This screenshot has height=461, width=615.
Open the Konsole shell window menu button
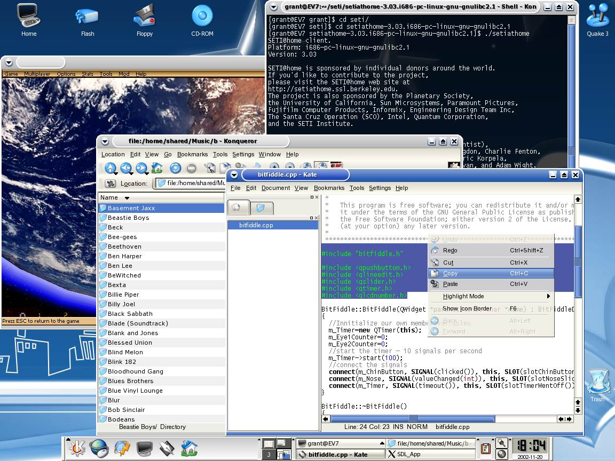click(x=274, y=7)
